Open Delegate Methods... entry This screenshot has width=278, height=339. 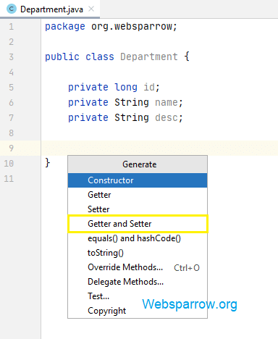138,282
